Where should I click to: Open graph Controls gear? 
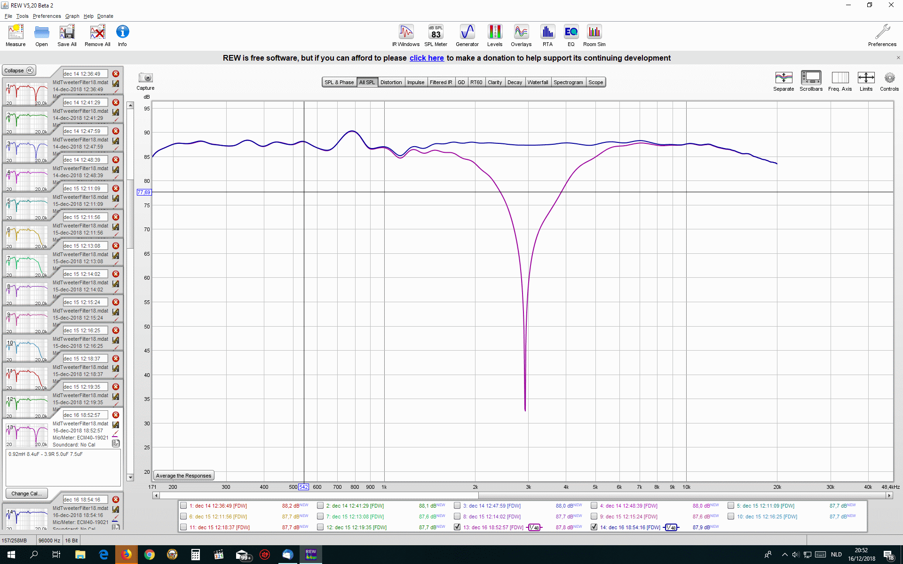pos(889,81)
